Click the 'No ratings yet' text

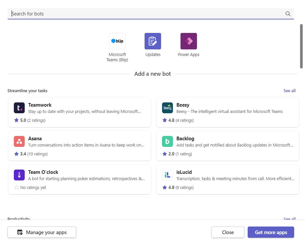tap(33, 188)
